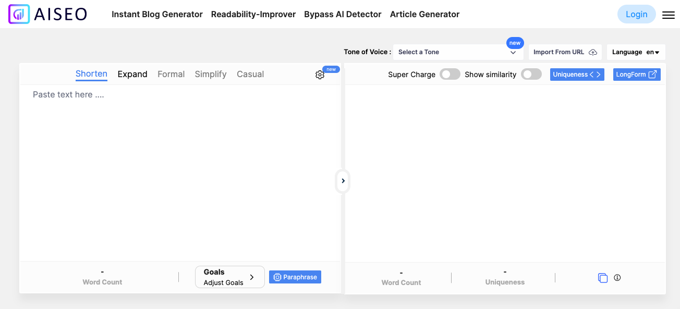Screen dimensions: 680x309
Task: Open the hamburger menu icon
Action: [669, 15]
